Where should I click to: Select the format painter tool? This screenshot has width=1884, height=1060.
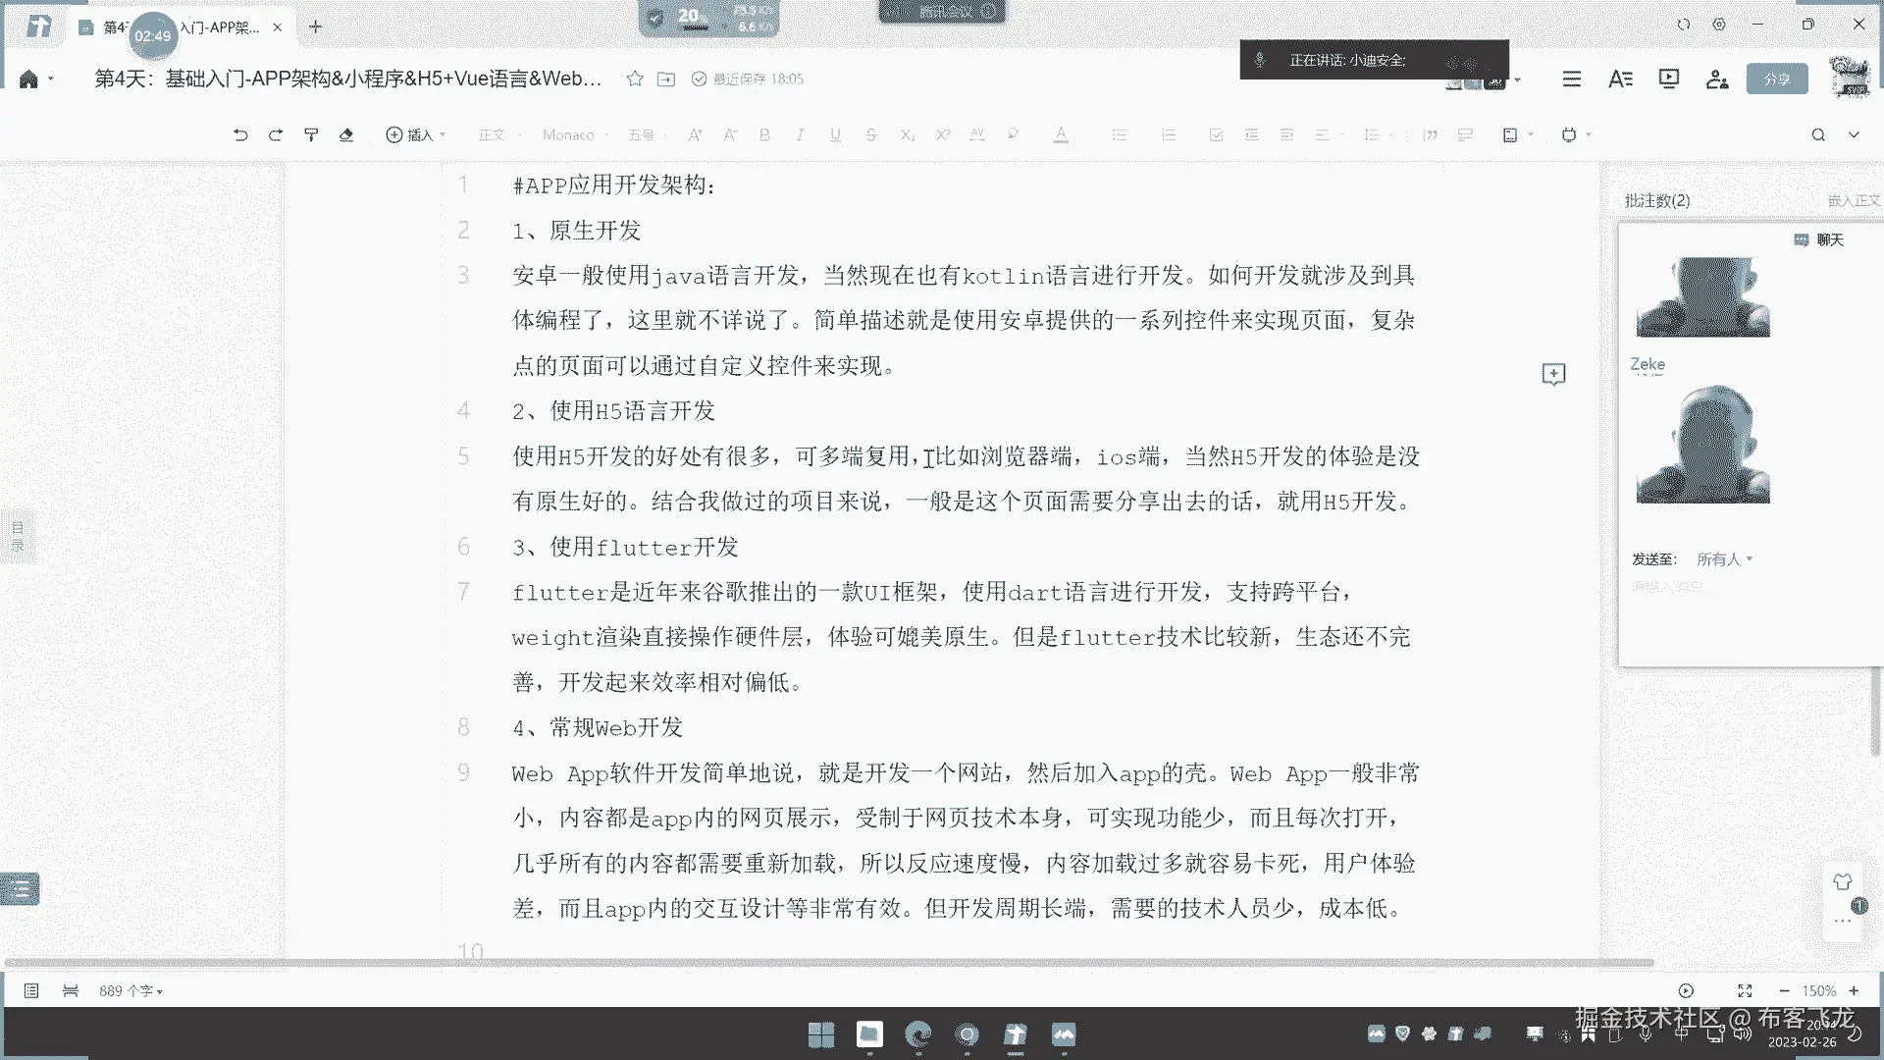pos(311,135)
